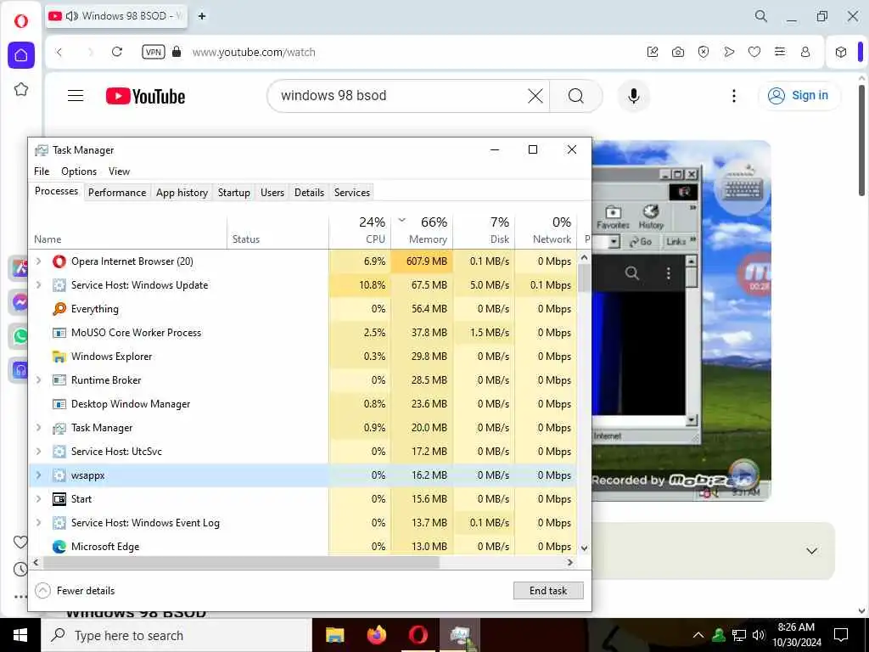Go back with the browser back arrow

click(59, 52)
